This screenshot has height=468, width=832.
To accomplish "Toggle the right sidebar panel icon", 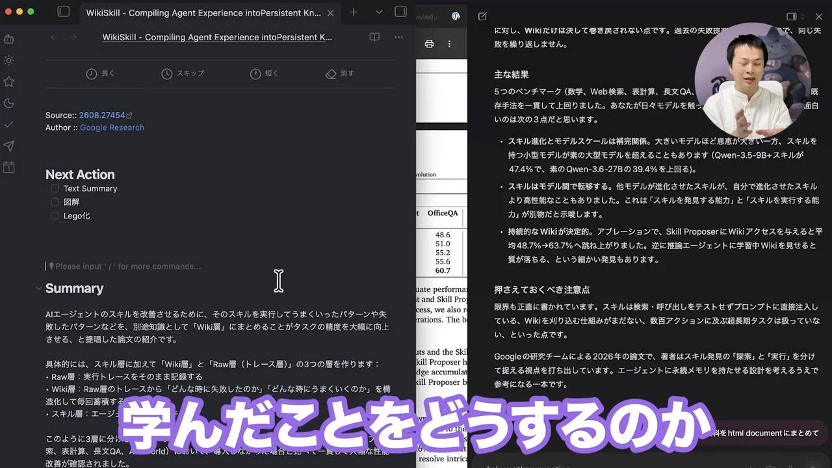I will coord(401,12).
